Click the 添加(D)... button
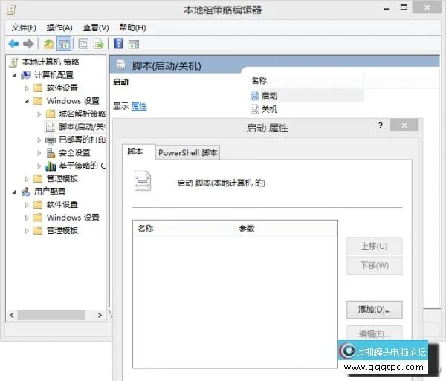This screenshot has height=381, width=446. (x=375, y=310)
